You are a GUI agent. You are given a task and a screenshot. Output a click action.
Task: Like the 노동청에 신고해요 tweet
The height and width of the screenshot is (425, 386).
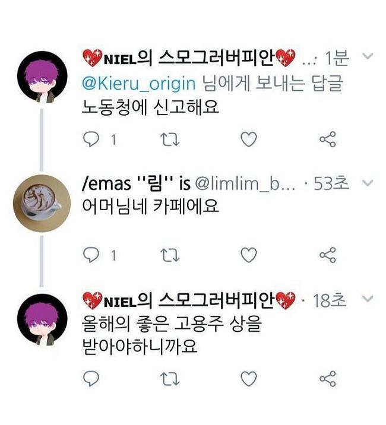click(x=248, y=139)
